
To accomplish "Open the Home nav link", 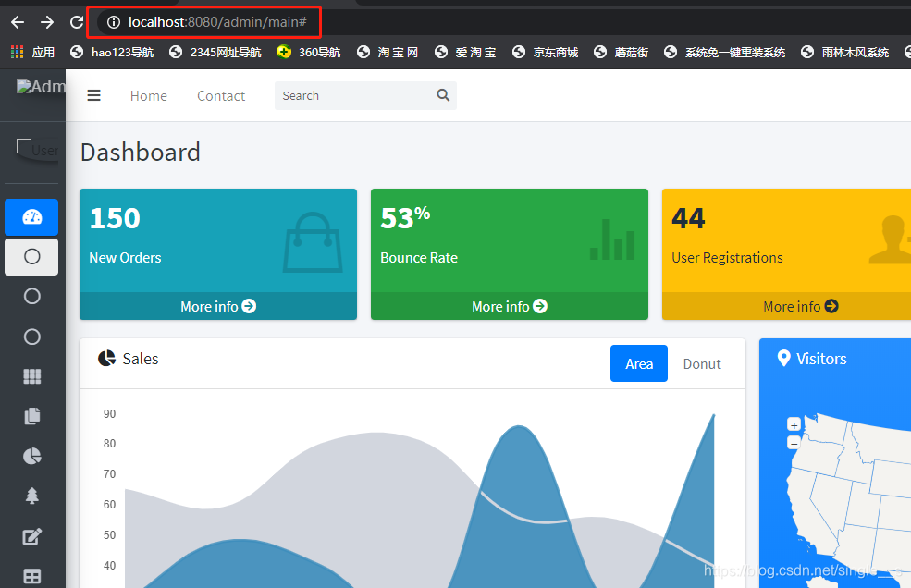I will pyautogui.click(x=149, y=96).
